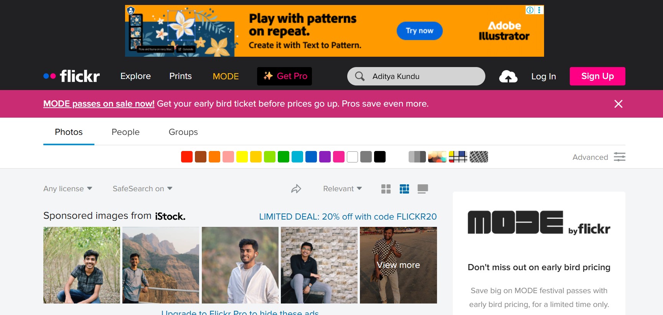Open the Groups tab
The width and height of the screenshot is (663, 315).
(183, 132)
